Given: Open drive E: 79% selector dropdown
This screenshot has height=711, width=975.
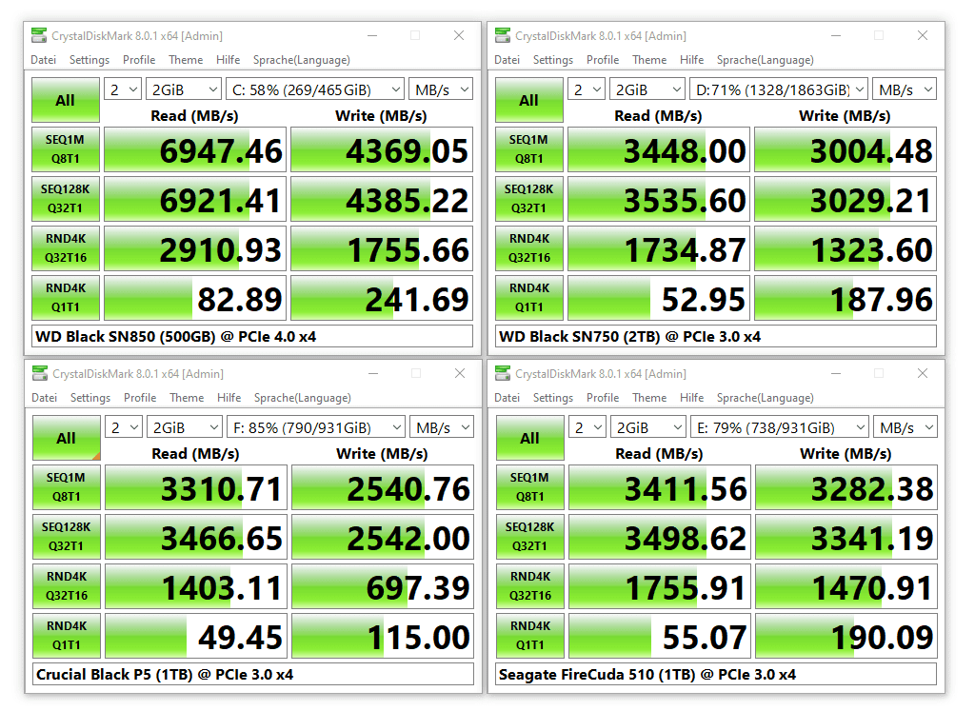Looking at the screenshot, I should point(780,427).
